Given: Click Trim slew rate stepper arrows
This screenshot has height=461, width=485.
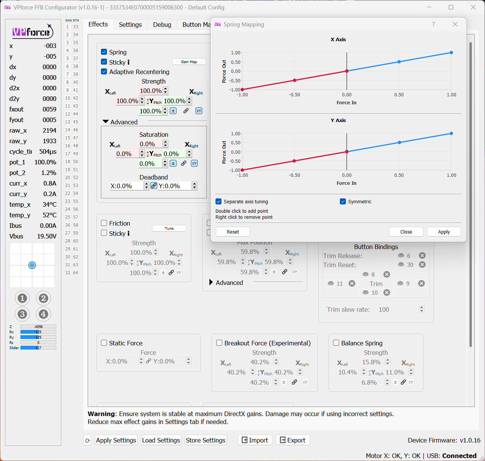Looking at the screenshot, I should click(x=421, y=309).
